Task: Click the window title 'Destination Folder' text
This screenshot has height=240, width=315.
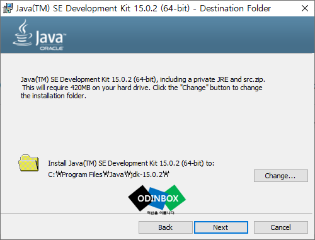Action: pos(235,8)
